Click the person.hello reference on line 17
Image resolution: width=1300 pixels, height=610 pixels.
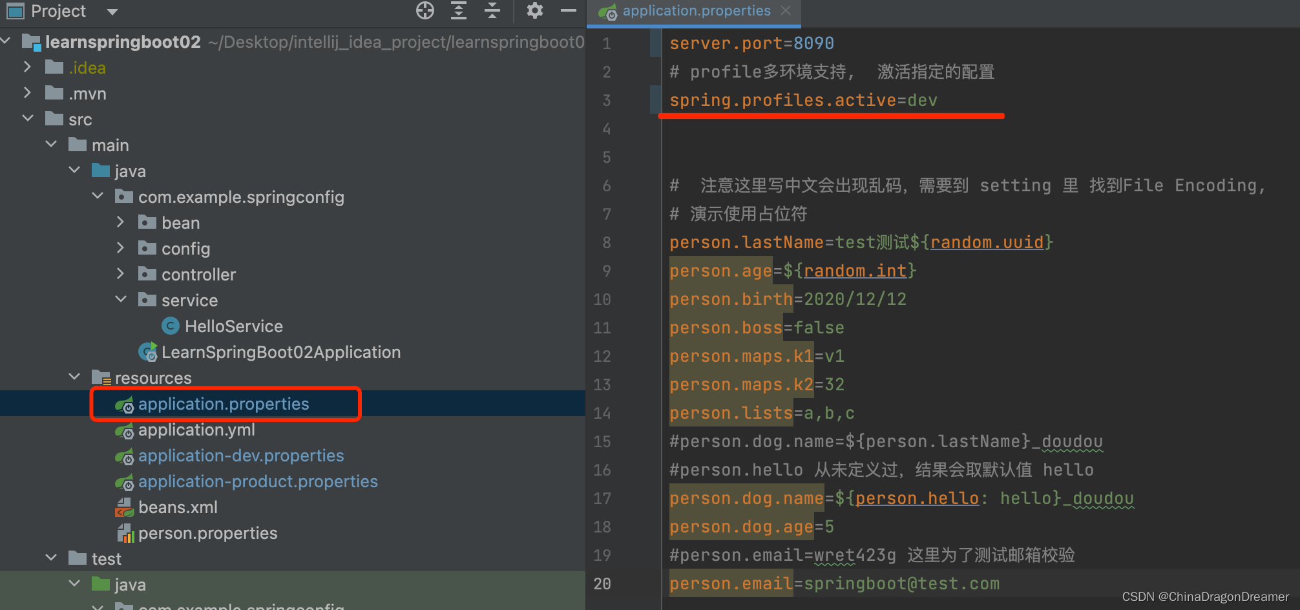pyautogui.click(x=917, y=498)
